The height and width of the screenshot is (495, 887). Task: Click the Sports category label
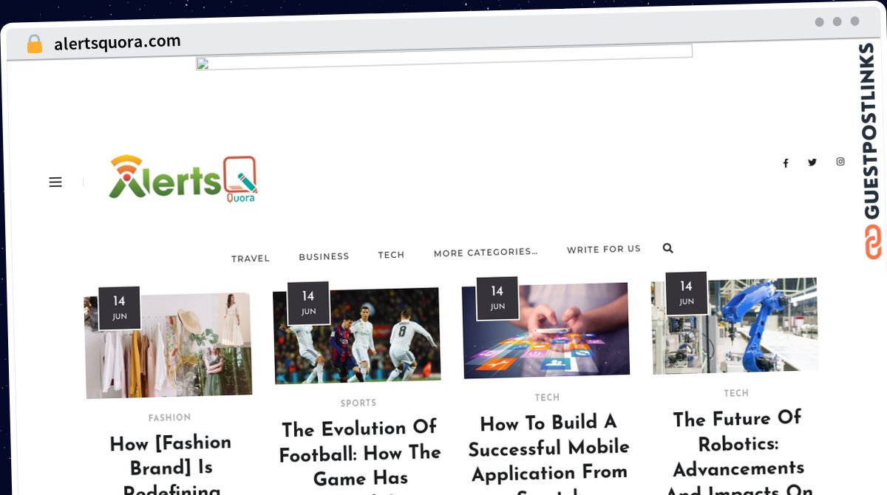click(x=358, y=403)
